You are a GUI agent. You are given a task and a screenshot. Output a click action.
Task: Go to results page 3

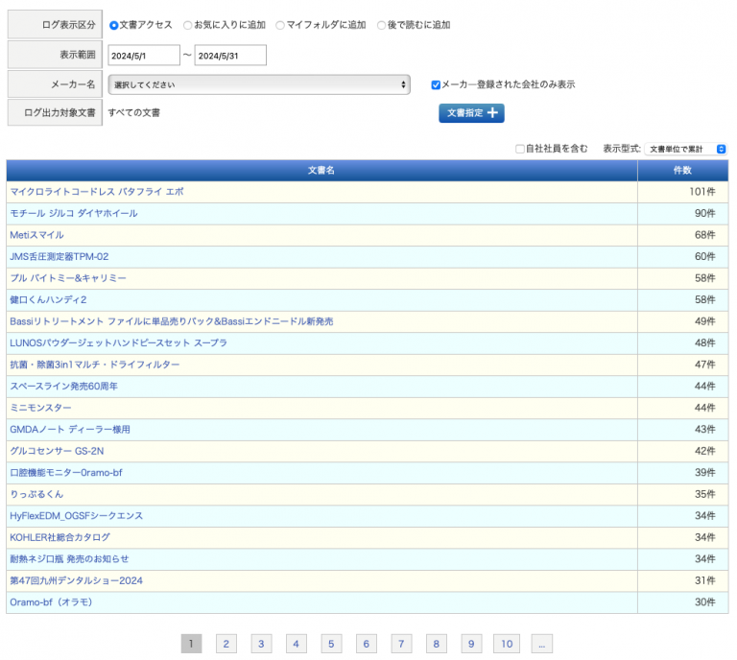(261, 644)
